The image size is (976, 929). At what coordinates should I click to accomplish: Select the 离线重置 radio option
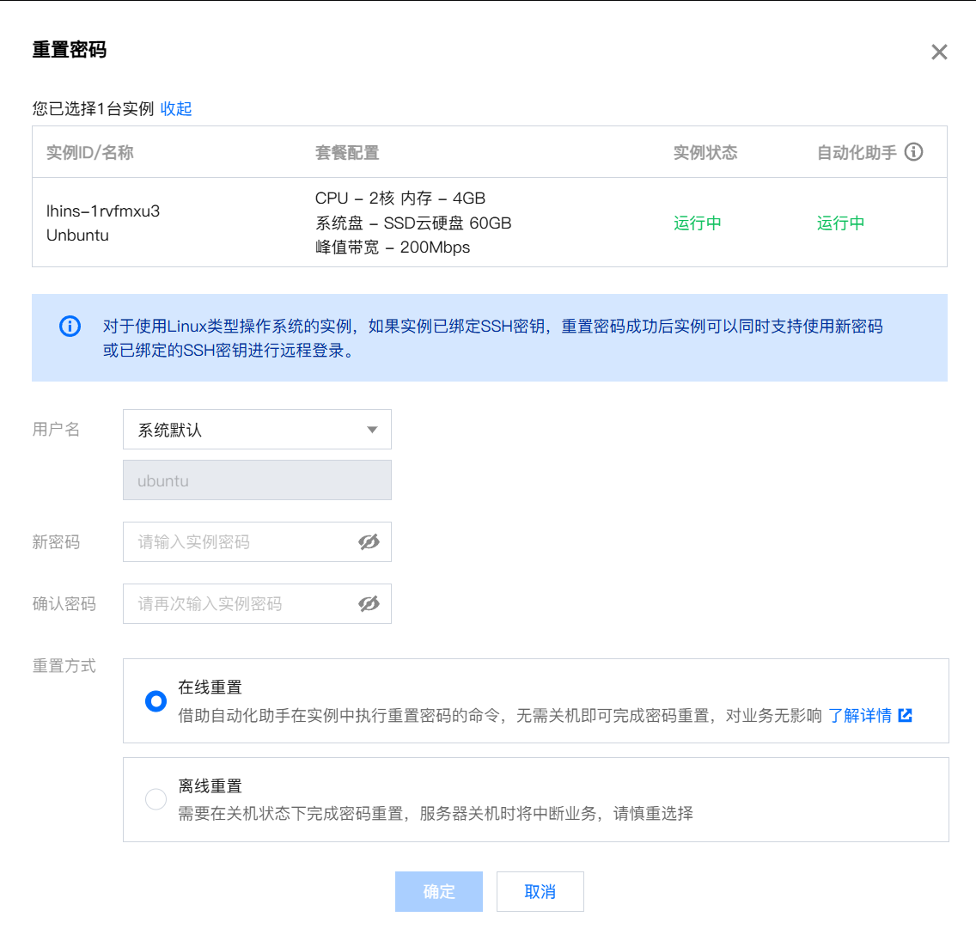coord(156,799)
